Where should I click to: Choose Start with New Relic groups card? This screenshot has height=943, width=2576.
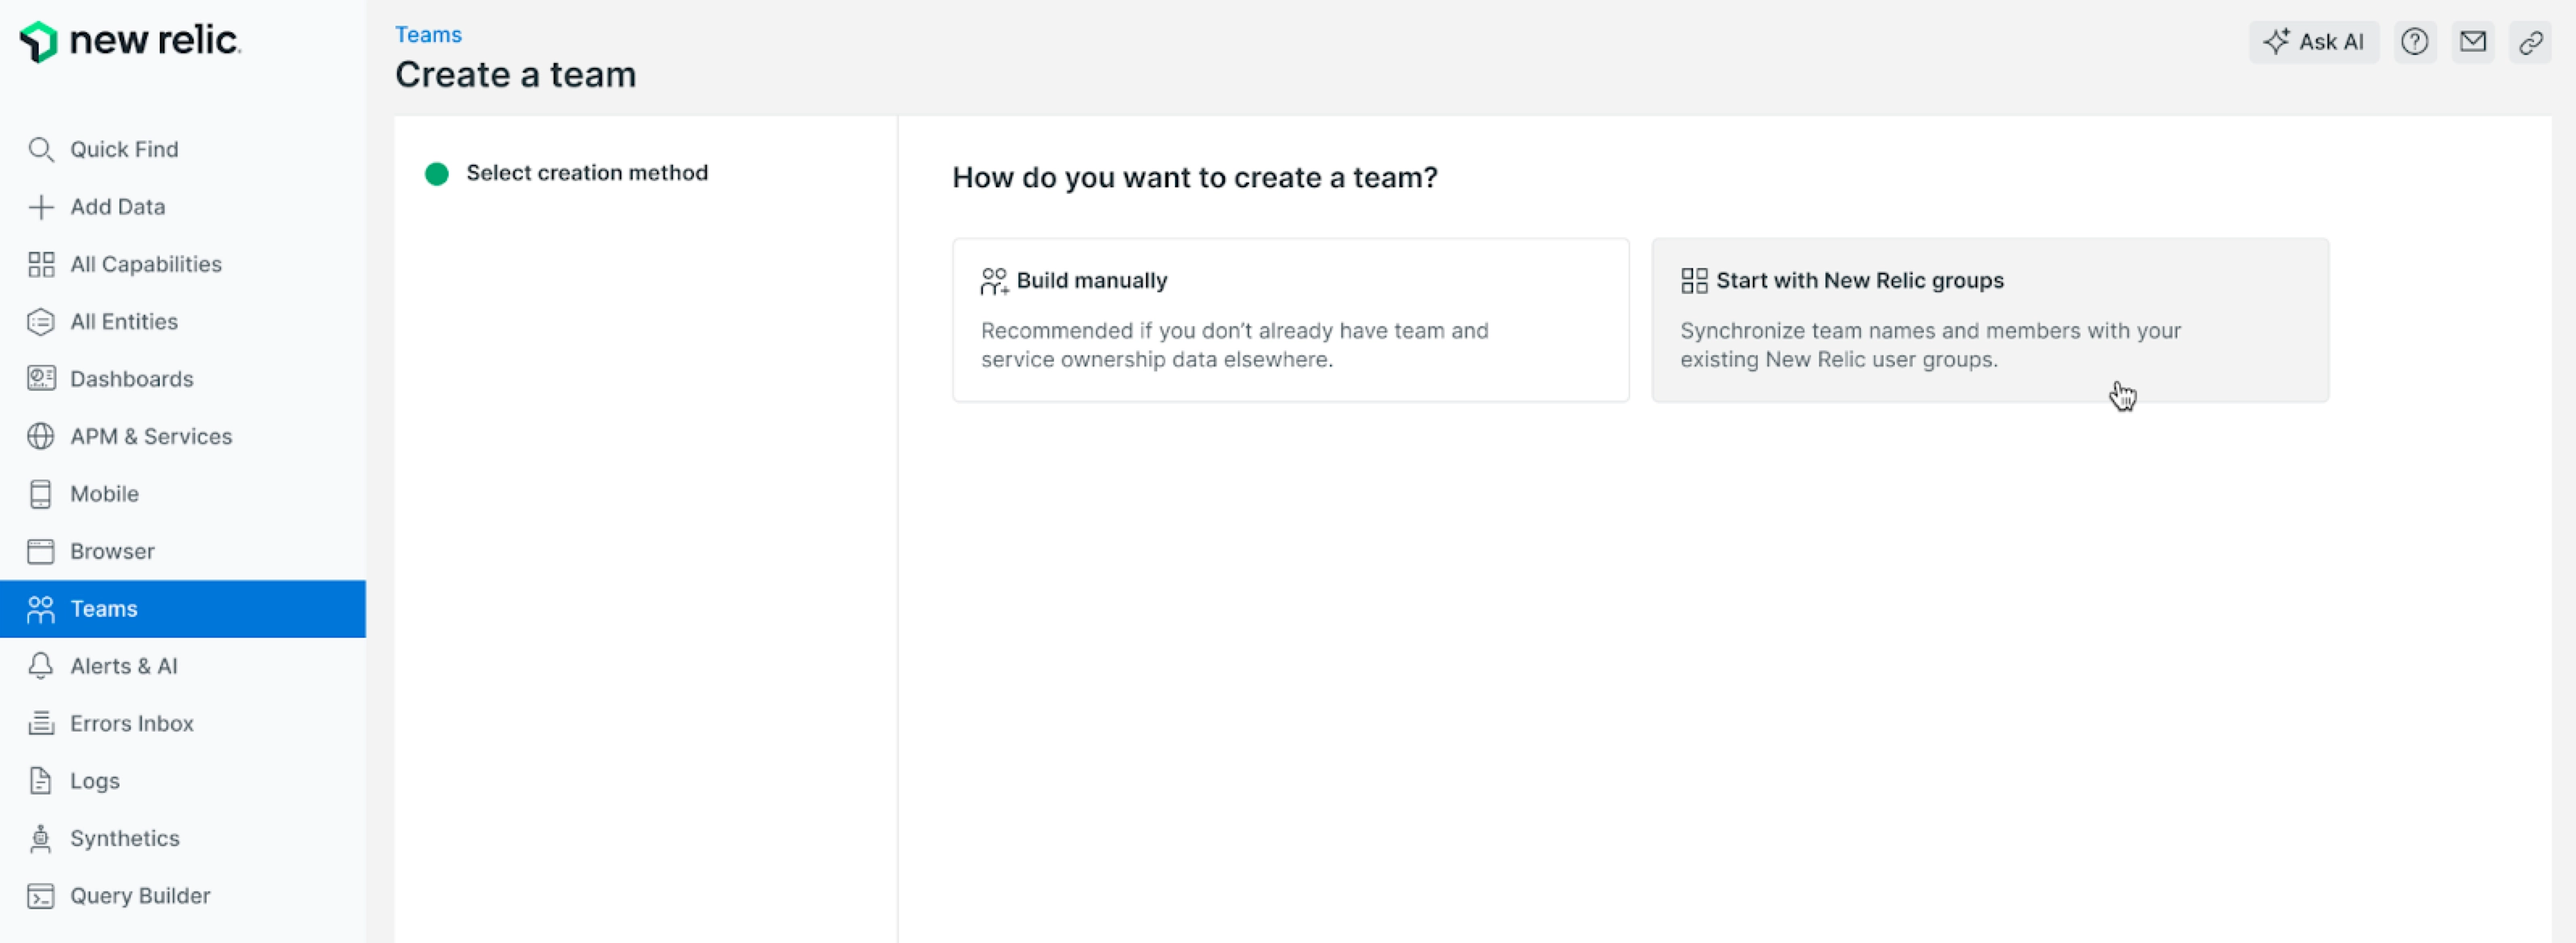click(x=1989, y=320)
